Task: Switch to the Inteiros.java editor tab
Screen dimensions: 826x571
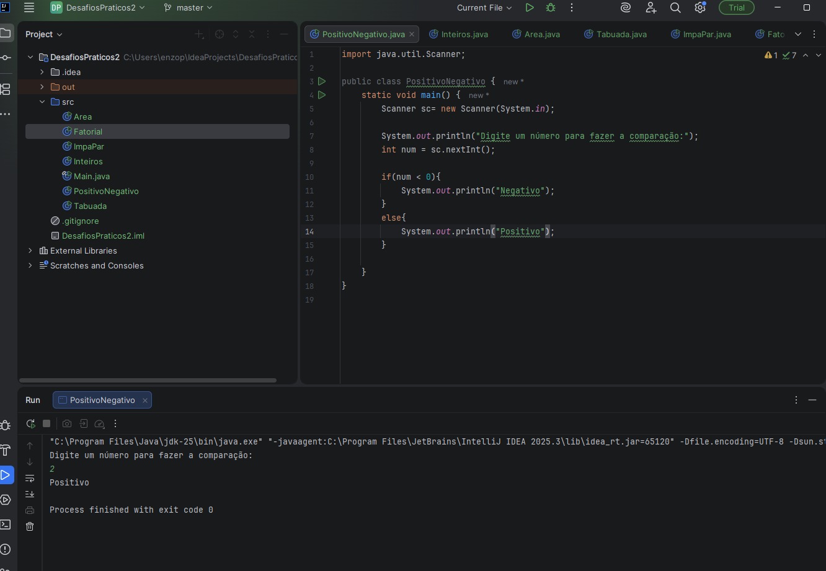Action: 458,34
